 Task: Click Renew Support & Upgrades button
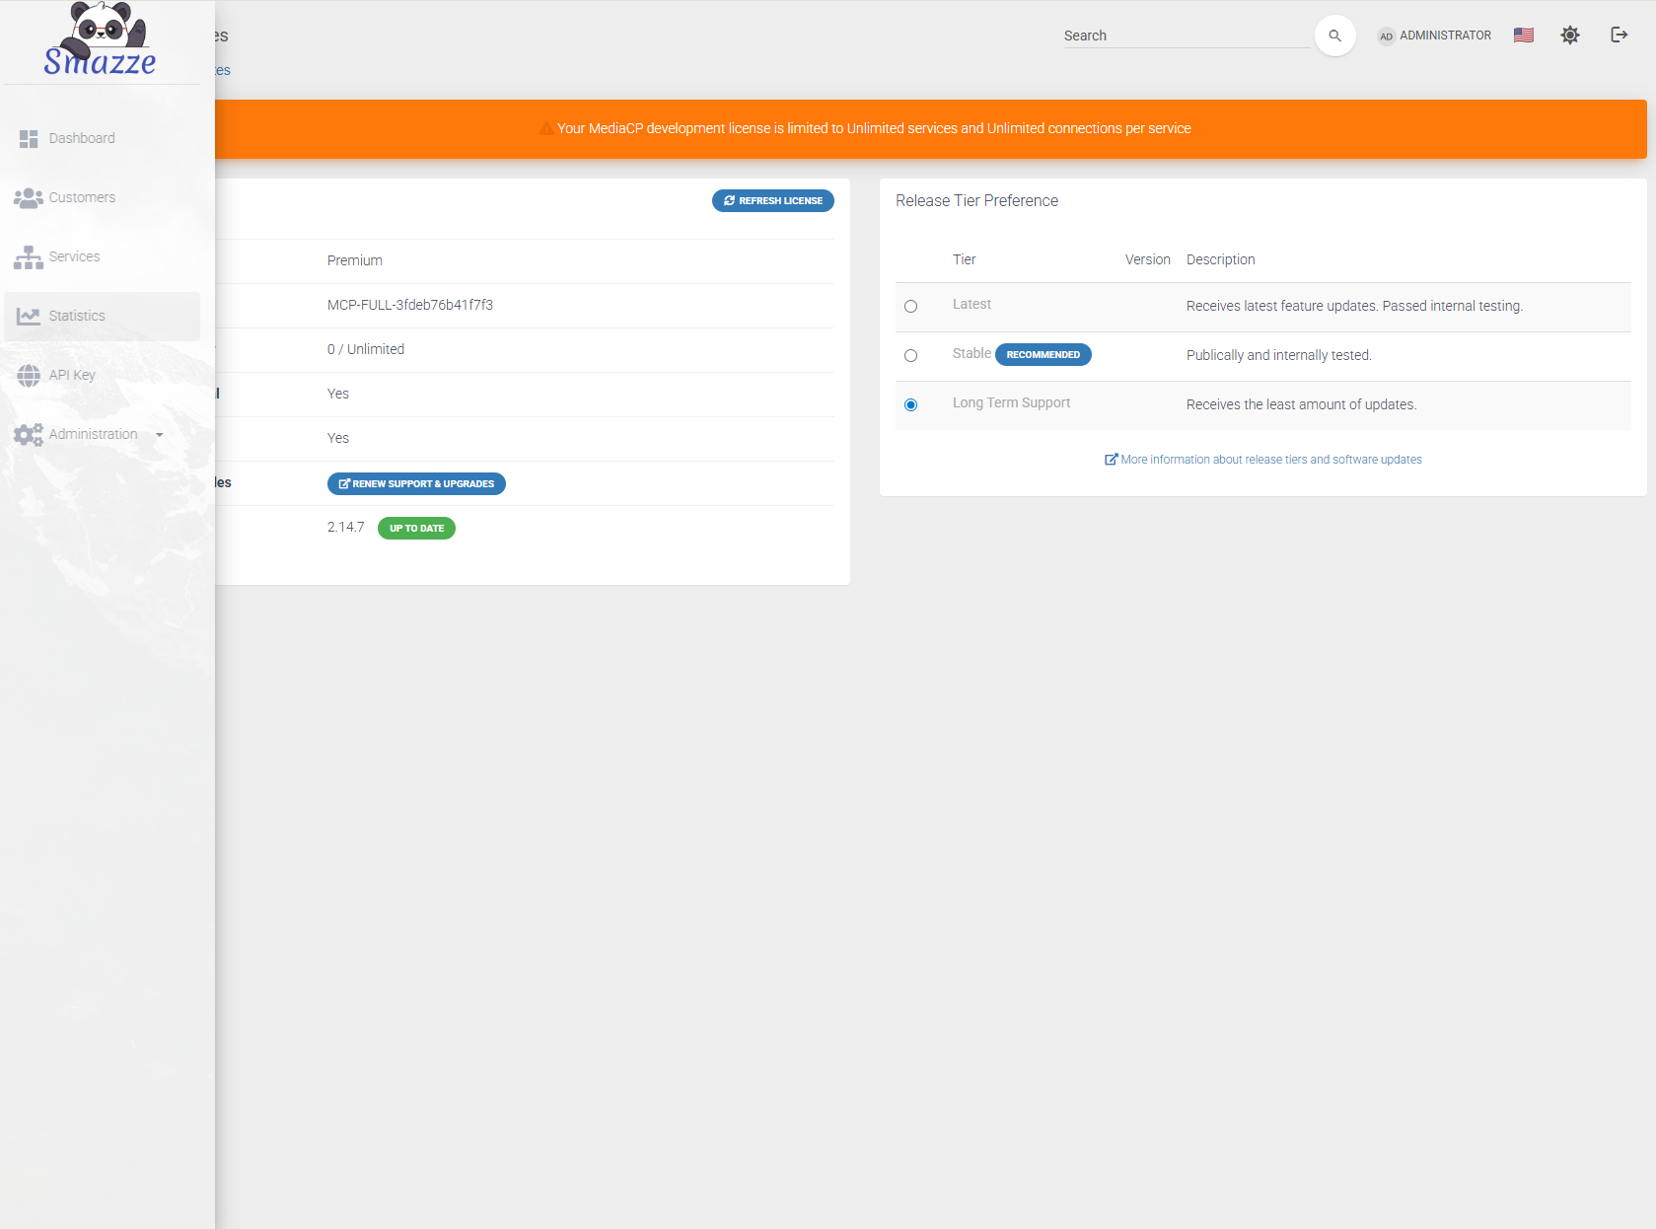(x=416, y=484)
